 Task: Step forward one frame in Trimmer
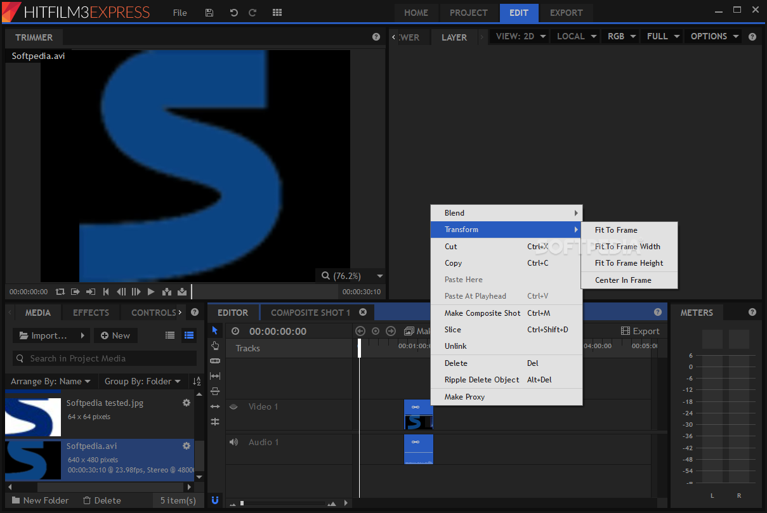(x=136, y=292)
